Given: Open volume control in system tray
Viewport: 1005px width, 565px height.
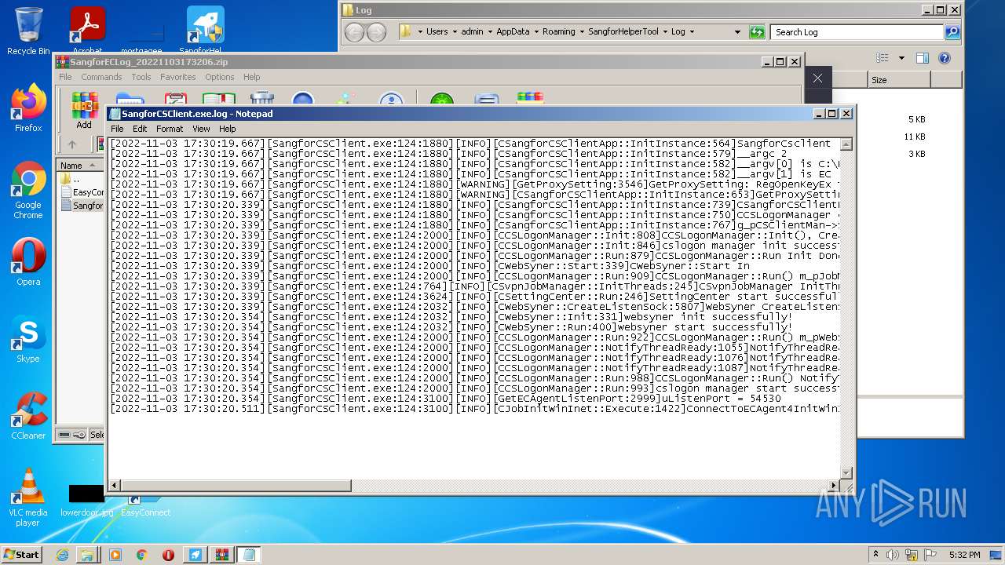Looking at the screenshot, I should pyautogui.click(x=893, y=555).
